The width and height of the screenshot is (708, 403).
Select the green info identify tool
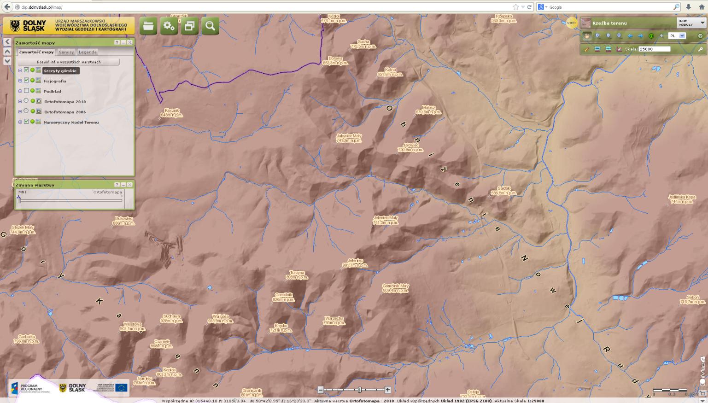point(651,36)
